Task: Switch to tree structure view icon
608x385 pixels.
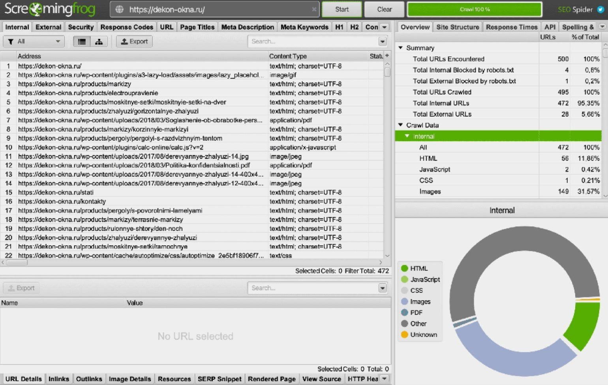Action: tap(99, 41)
